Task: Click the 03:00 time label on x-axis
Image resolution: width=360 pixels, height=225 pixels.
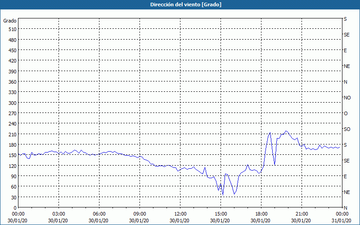Action: tap(59, 214)
